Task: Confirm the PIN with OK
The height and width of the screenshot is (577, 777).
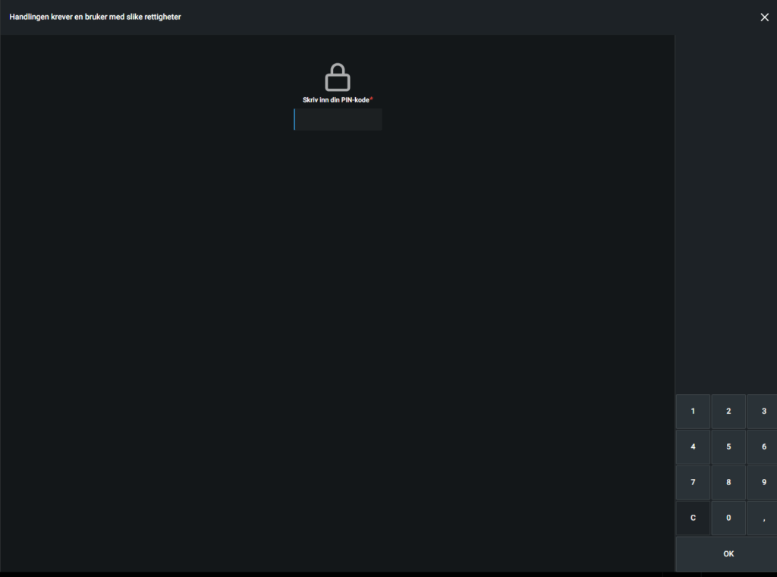Action: [x=728, y=554]
